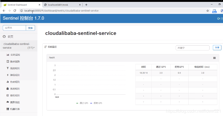Open the 实时监控 sidebar item
Image resolution: width=223 pixels, height=116 pixels.
15,55
